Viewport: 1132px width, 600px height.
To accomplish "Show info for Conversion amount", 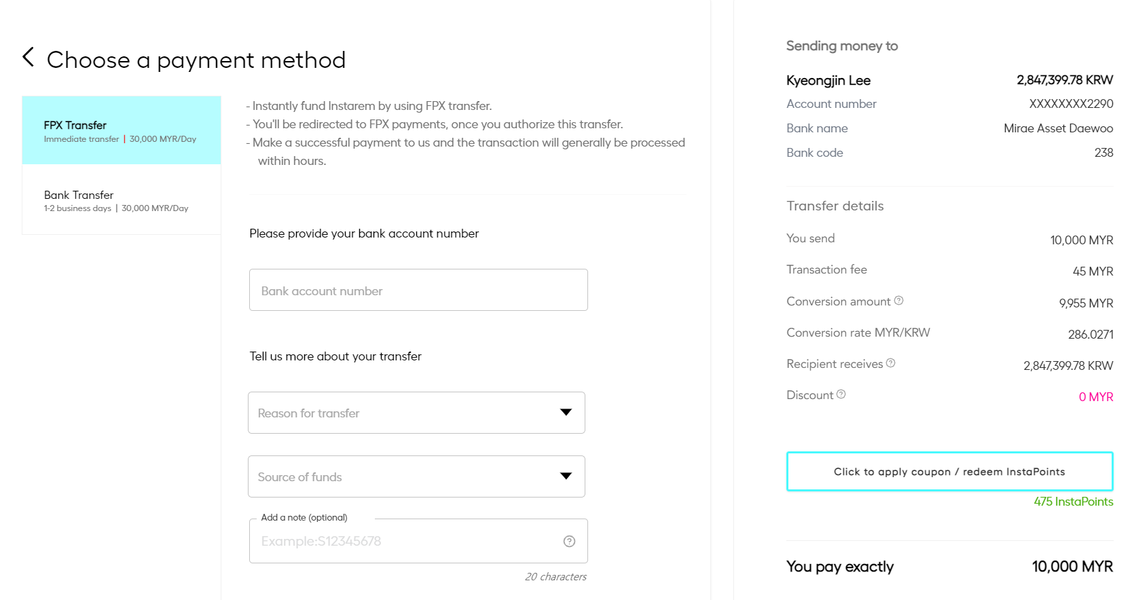I will pyautogui.click(x=898, y=301).
